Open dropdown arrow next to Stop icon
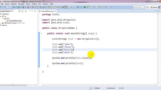161x90 pixels. (30, 7)
